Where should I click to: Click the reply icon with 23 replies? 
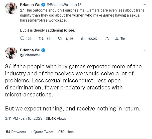click(22, 39)
